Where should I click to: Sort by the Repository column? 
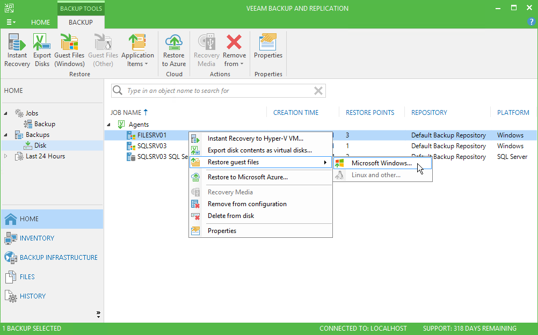[429, 113]
